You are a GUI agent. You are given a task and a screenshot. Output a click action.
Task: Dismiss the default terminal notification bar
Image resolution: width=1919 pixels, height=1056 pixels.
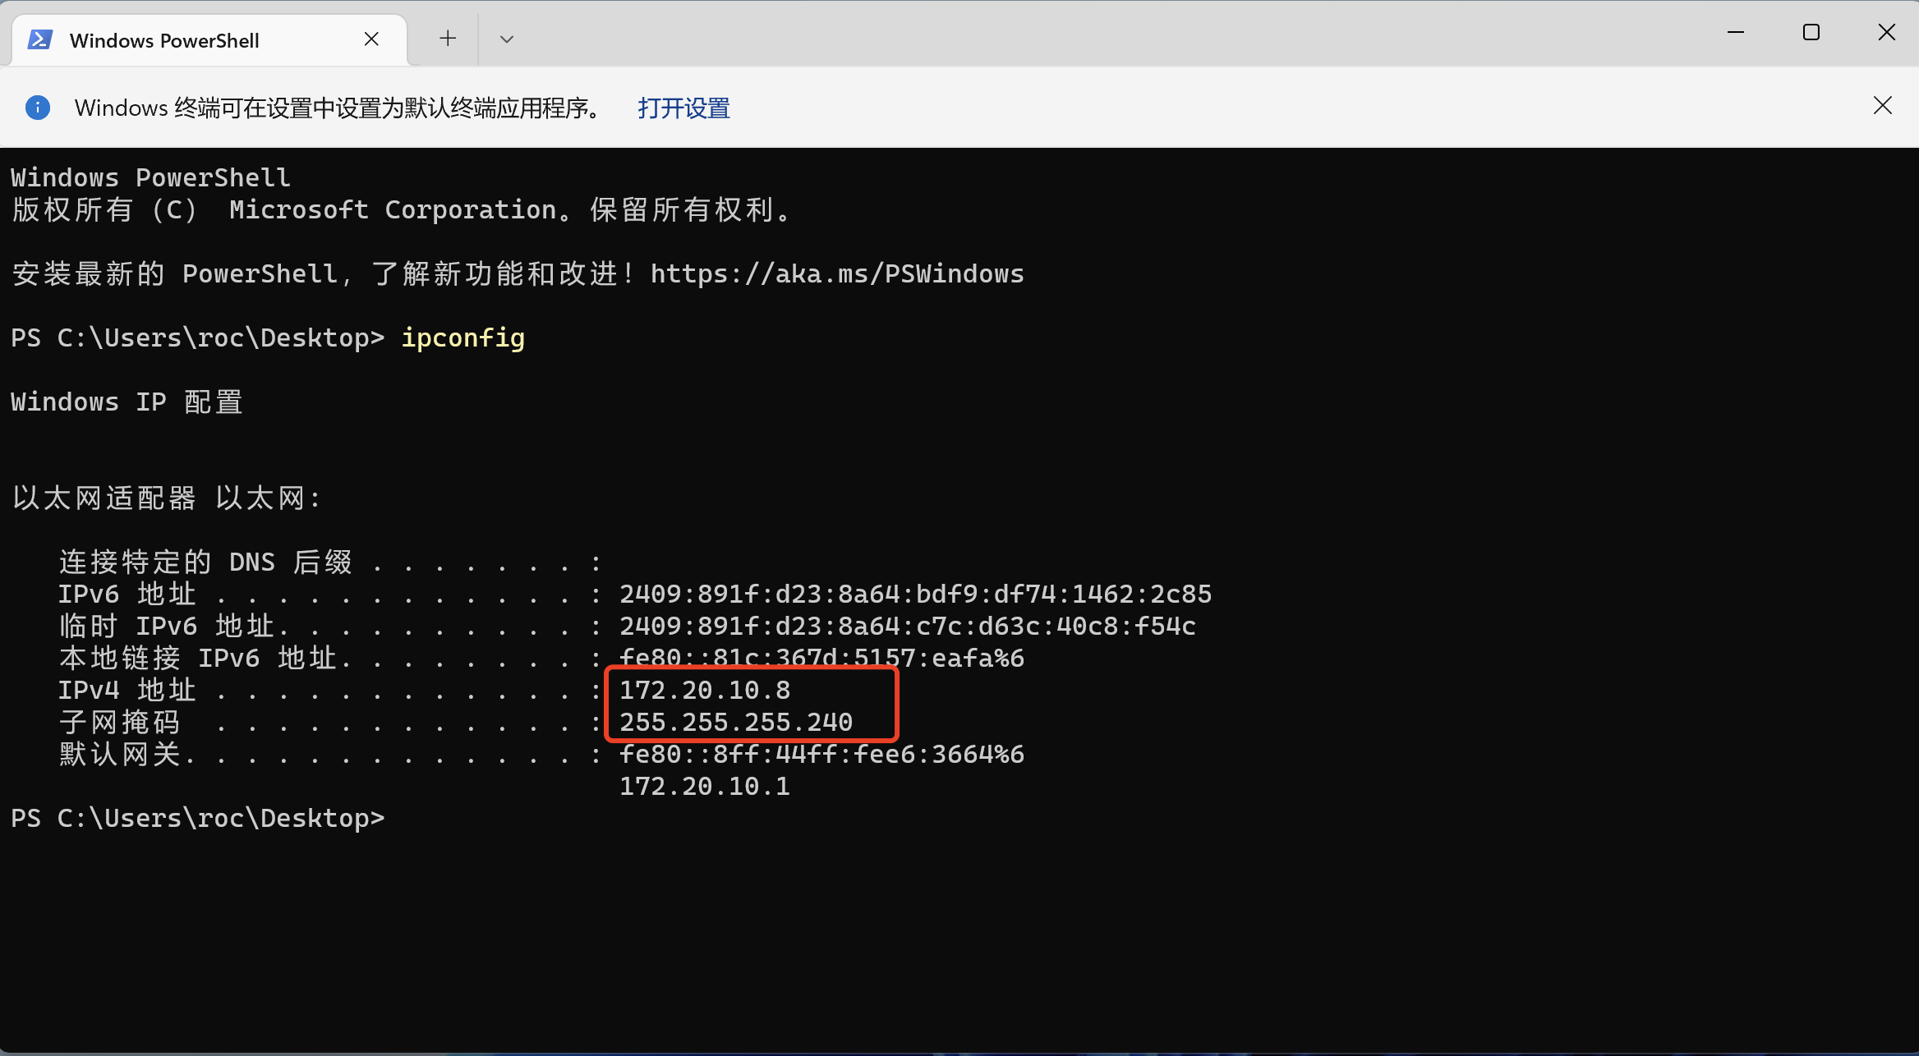pyautogui.click(x=1883, y=106)
